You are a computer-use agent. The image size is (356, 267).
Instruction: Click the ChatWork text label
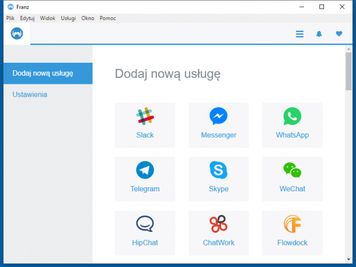point(219,243)
